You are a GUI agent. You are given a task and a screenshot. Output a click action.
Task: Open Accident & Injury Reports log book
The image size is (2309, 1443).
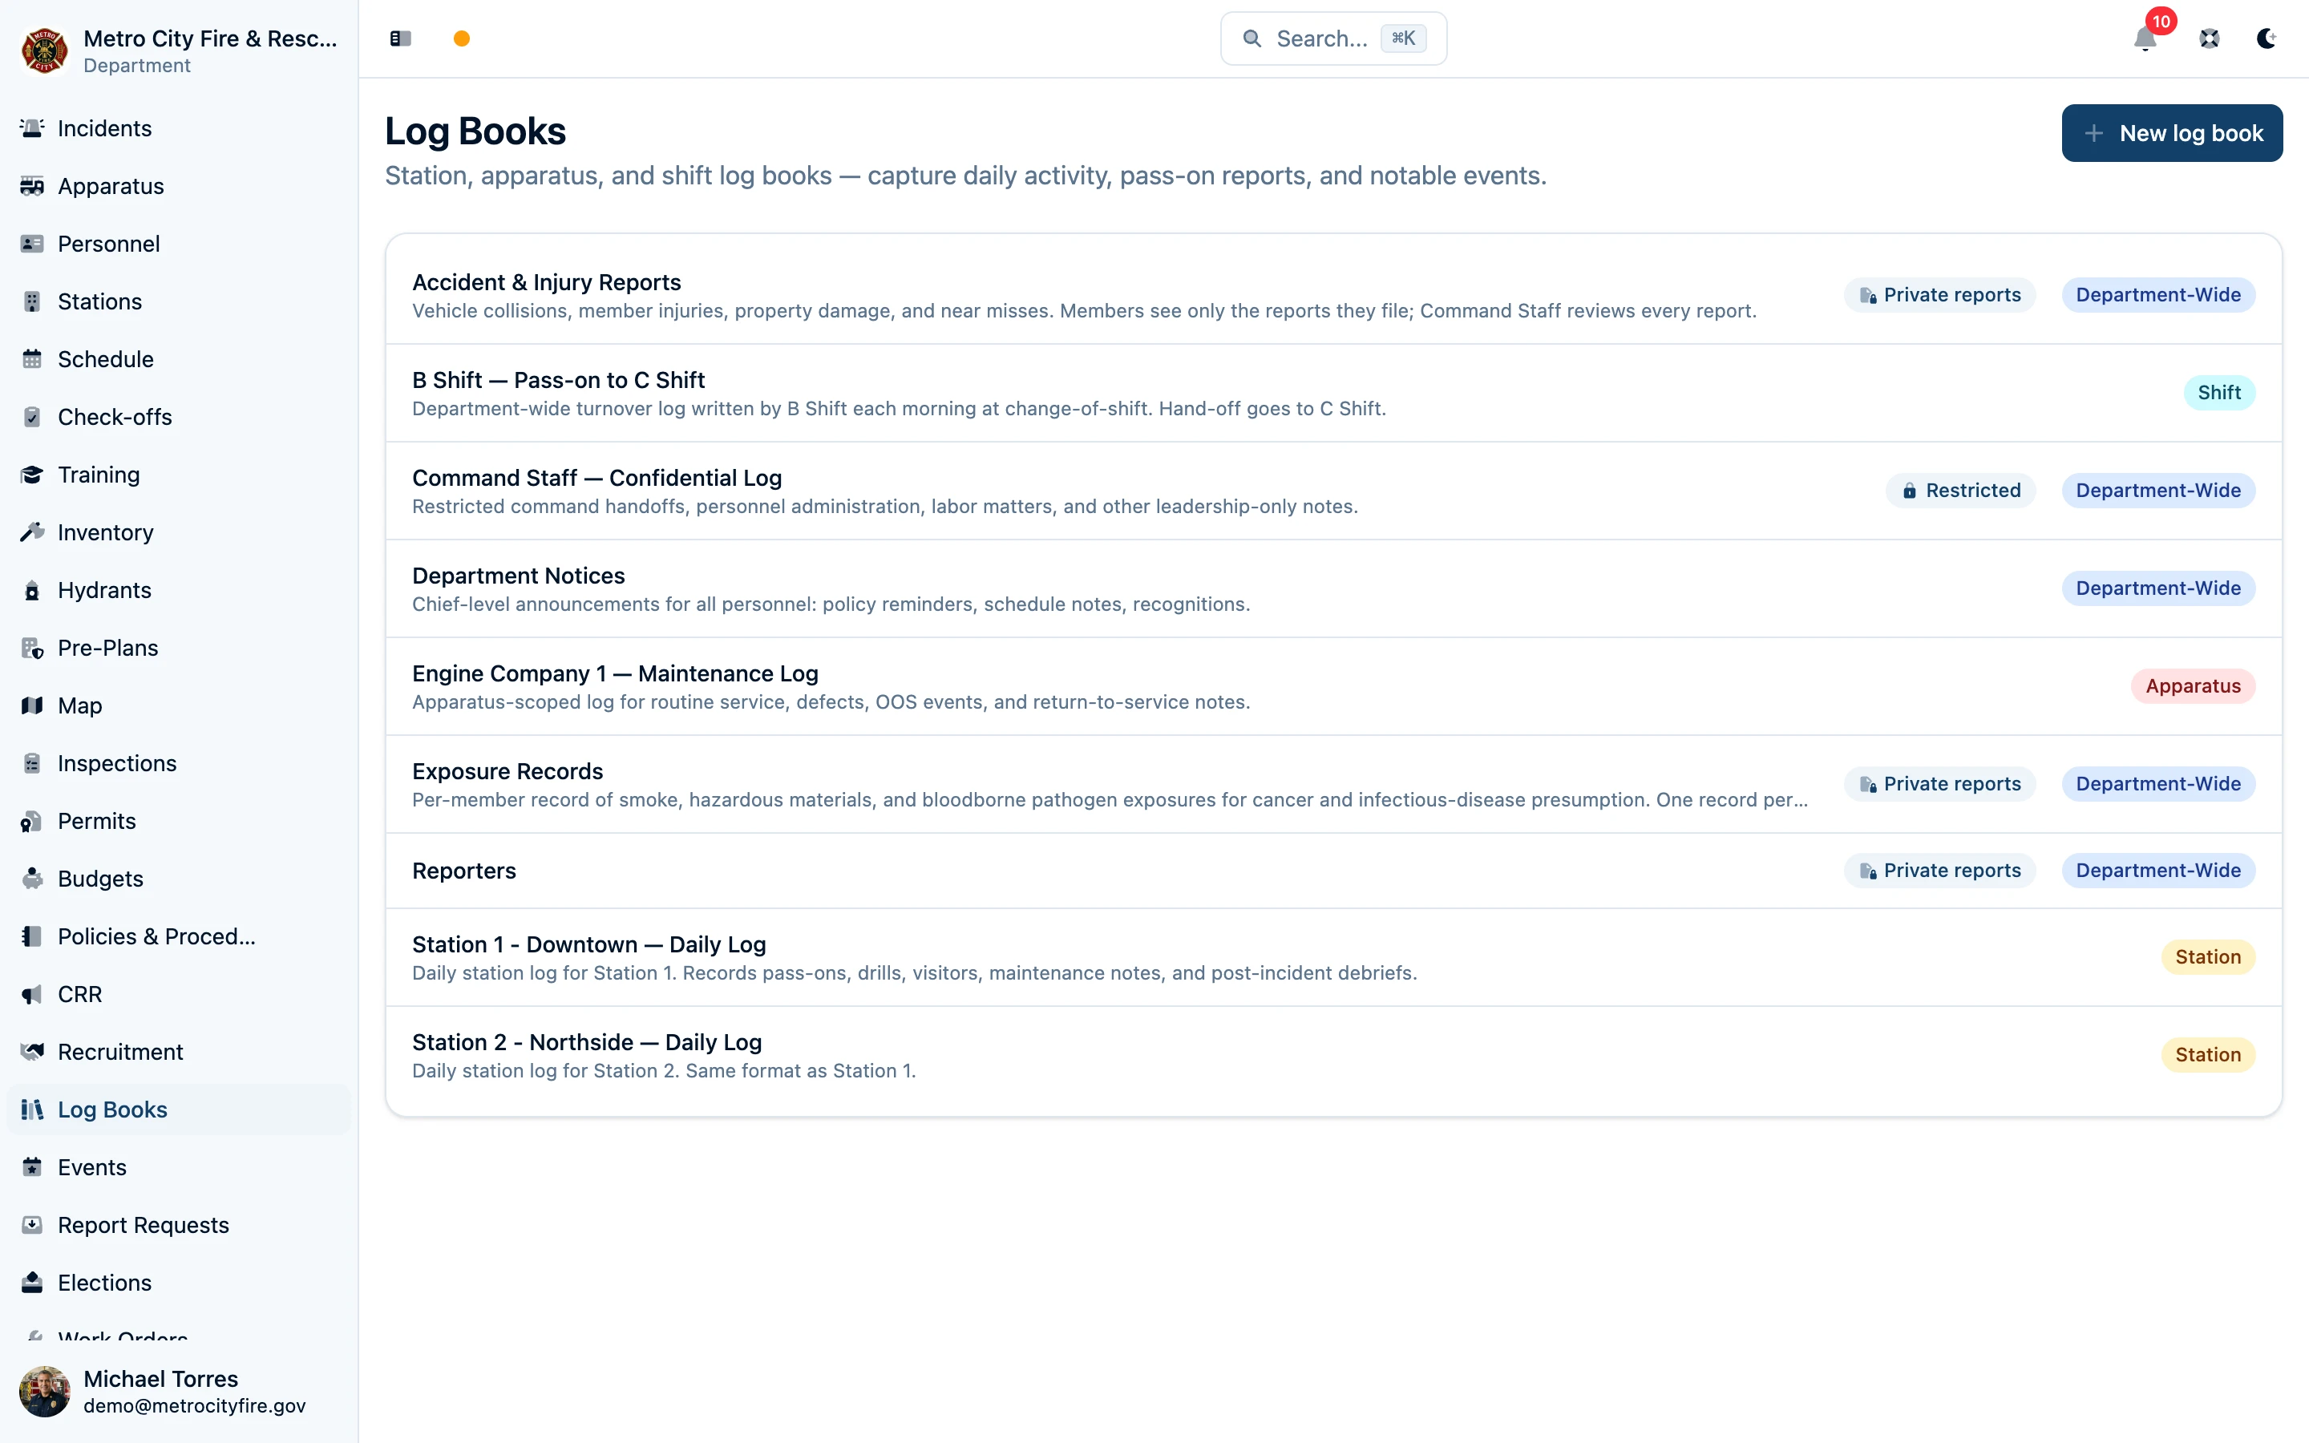(x=1333, y=295)
